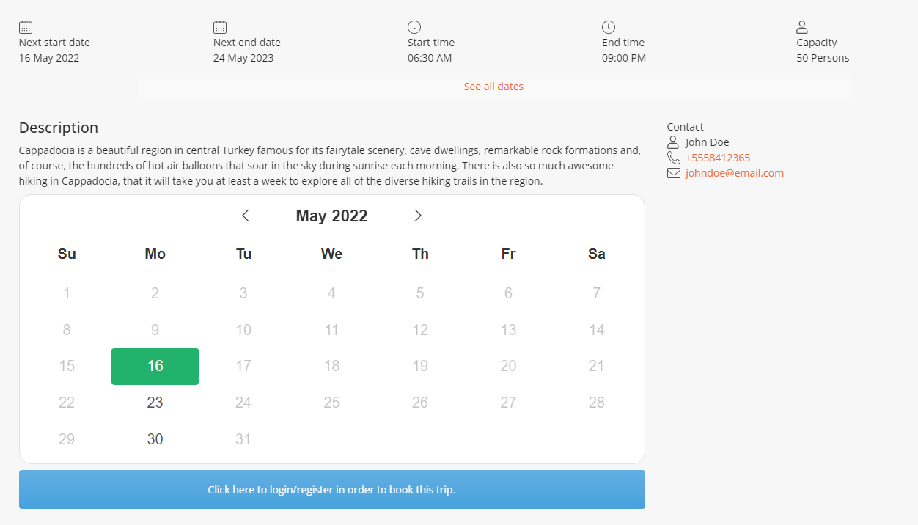The width and height of the screenshot is (918, 525).
Task: Click the disabled date 17 in calendar
Action: pos(243,366)
